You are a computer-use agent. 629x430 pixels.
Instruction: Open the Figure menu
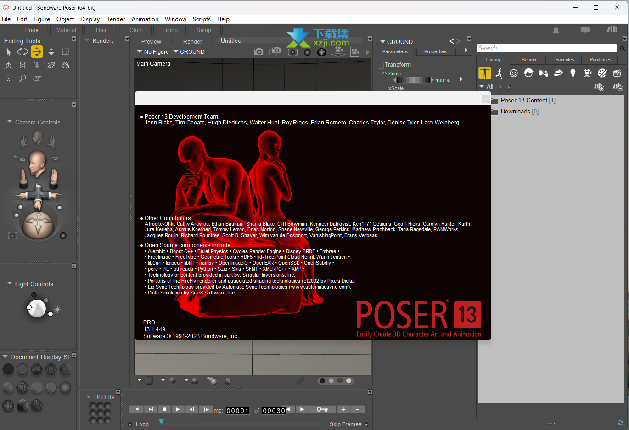(42, 19)
